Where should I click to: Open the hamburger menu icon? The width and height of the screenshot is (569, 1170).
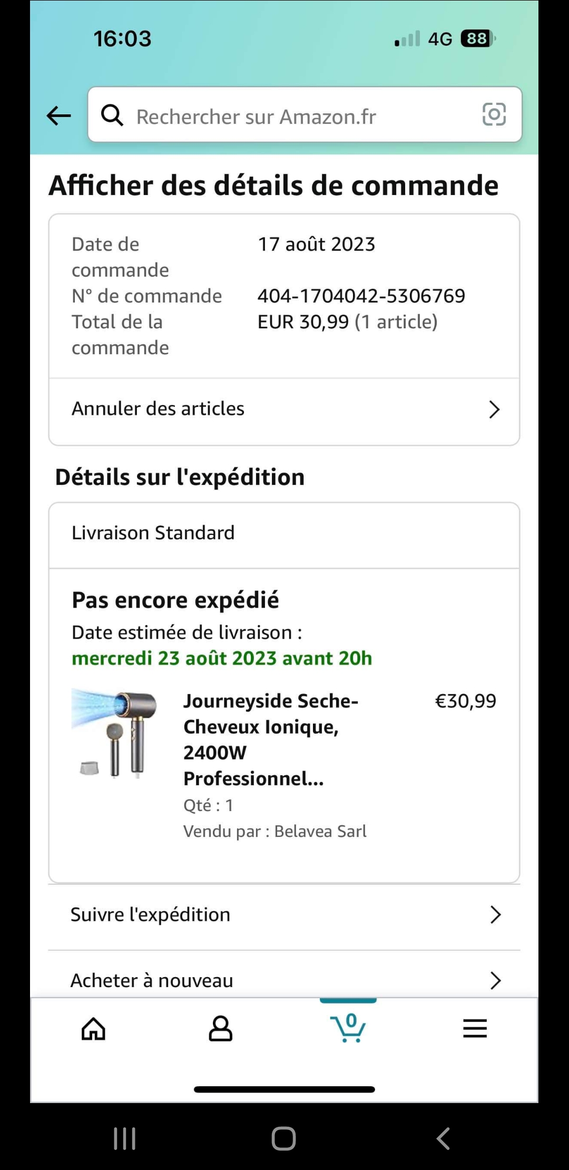pos(475,1028)
